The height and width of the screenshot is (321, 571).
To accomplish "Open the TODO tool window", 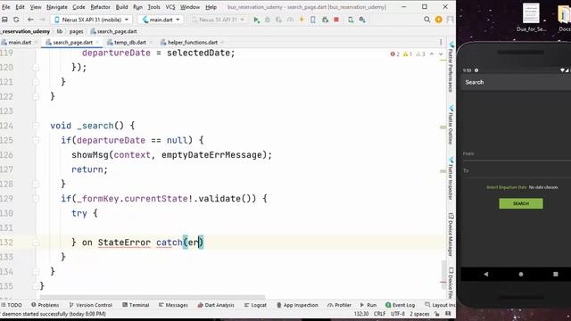I will coord(12,305).
